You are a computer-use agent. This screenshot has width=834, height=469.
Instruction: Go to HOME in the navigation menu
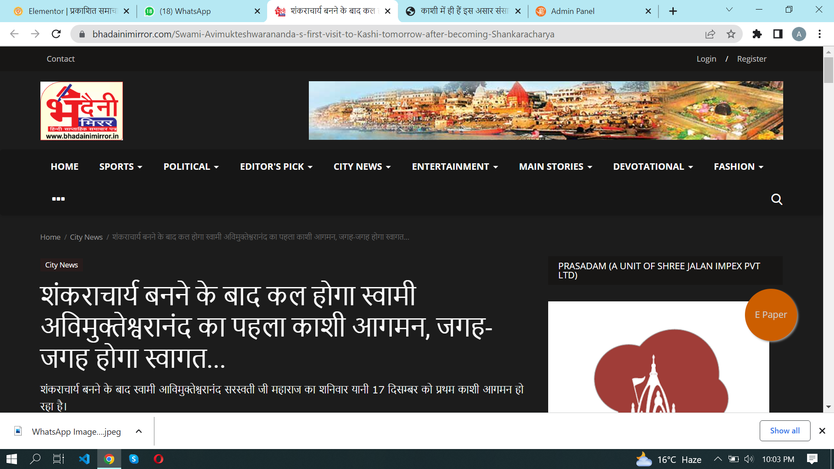pos(64,167)
